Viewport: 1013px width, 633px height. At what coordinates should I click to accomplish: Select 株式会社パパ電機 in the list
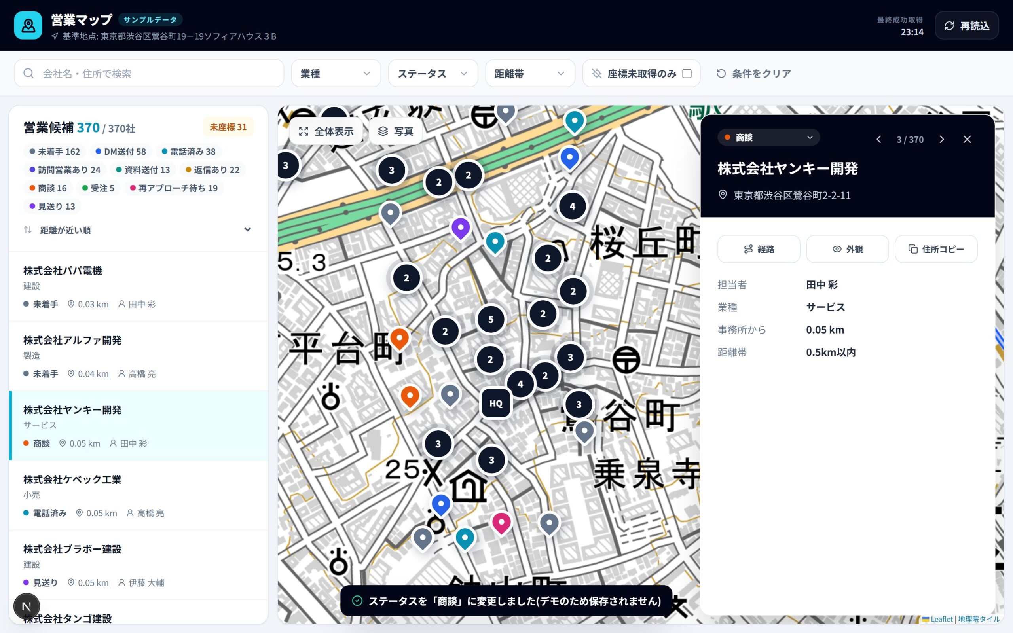(138, 286)
